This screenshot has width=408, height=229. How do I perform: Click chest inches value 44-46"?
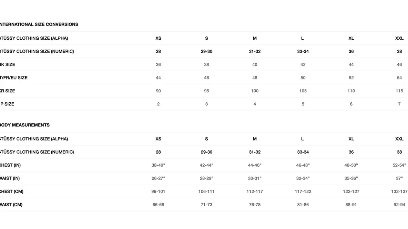tap(255, 165)
